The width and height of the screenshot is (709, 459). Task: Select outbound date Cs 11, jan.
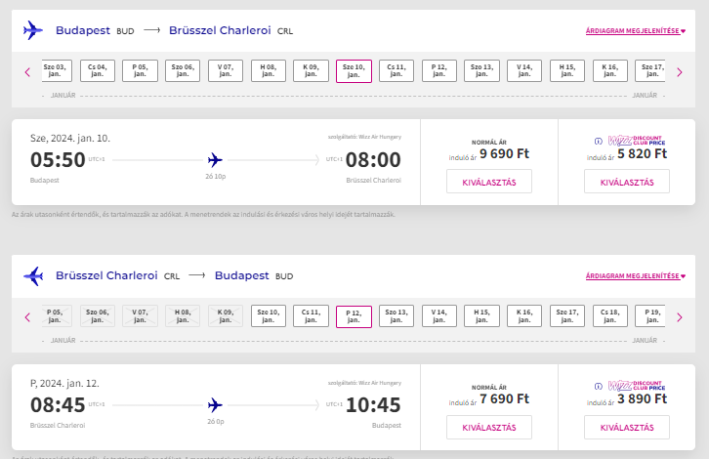[x=396, y=71]
